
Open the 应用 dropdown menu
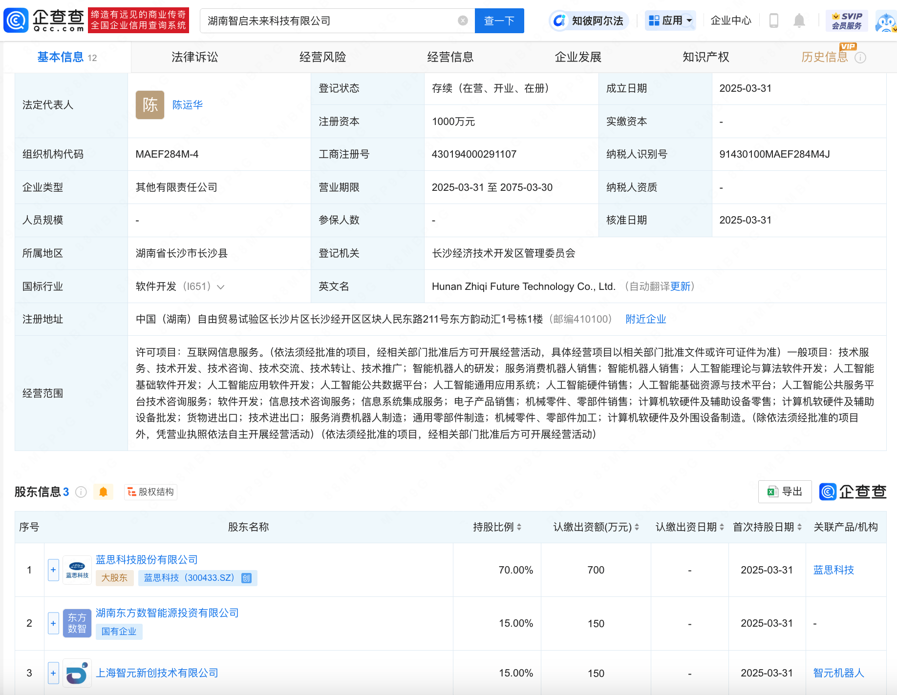coord(670,20)
